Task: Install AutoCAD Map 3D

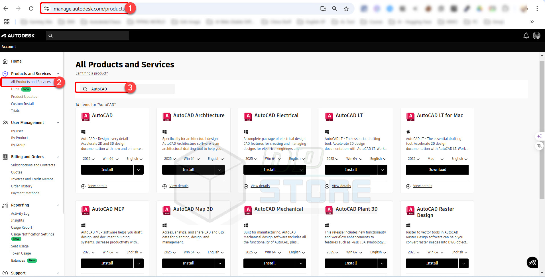Action: (188, 263)
